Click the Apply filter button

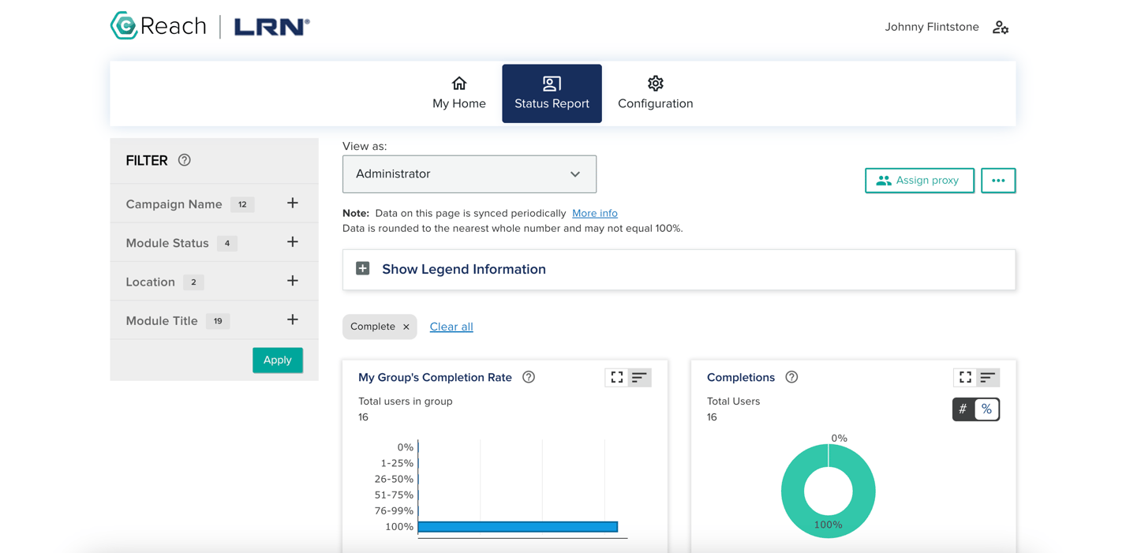pyautogui.click(x=278, y=360)
